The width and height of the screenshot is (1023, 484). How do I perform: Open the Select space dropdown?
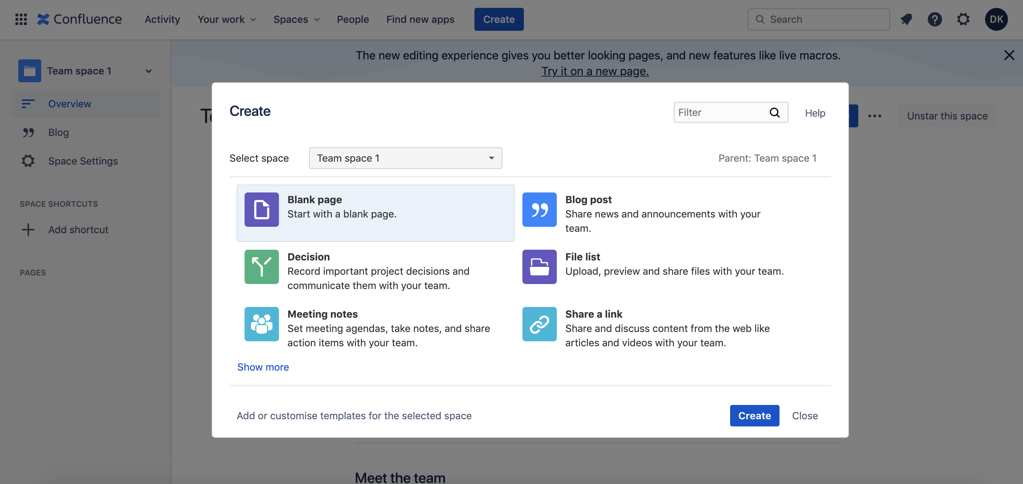[x=405, y=158]
